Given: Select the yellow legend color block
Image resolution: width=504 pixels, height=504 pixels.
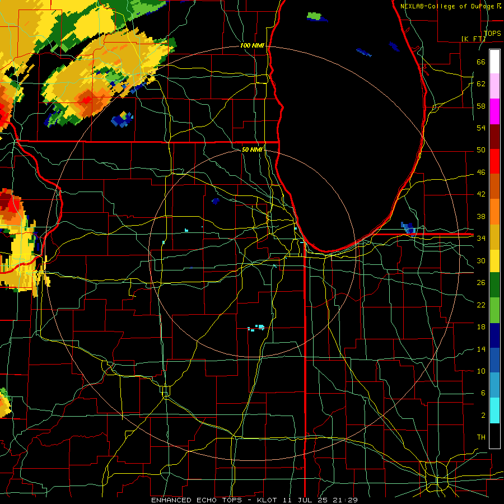Looking at the screenshot, I should [x=494, y=261].
